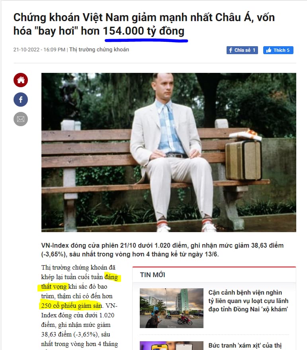The height and width of the screenshot is (350, 307).
Task: Click the like count number 5
Action: (288, 50)
